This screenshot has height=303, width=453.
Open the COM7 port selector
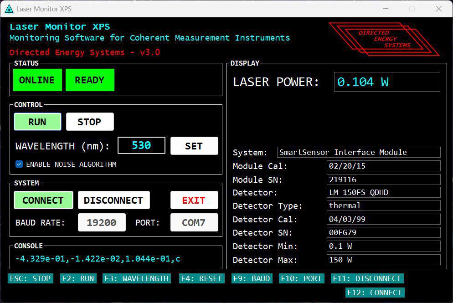(194, 223)
